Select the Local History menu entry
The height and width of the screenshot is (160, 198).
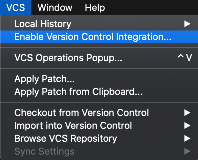coord(99,24)
